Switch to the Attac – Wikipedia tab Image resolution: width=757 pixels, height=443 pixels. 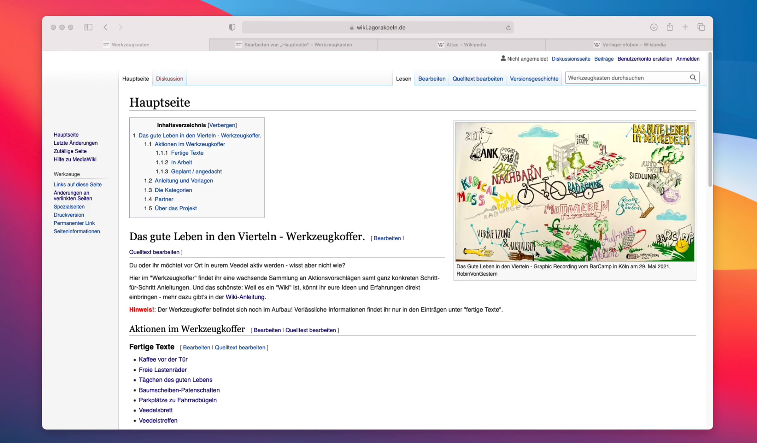(x=461, y=45)
